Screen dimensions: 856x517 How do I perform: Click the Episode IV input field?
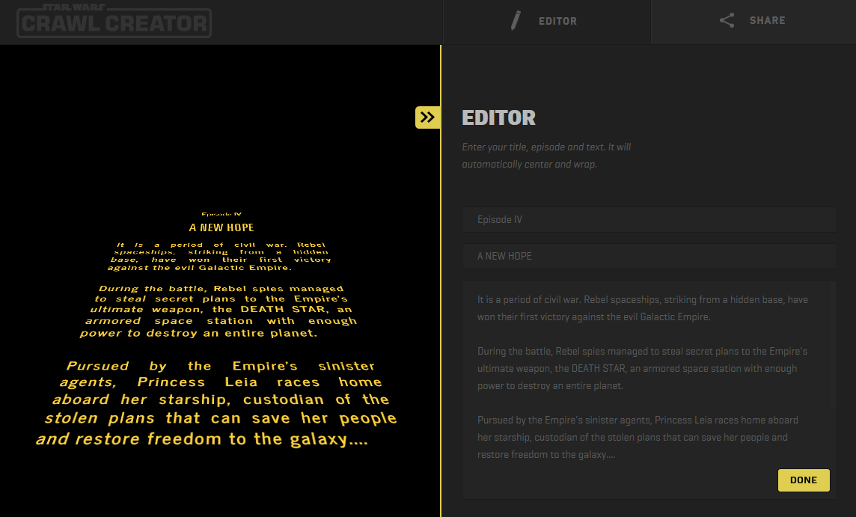coord(649,219)
